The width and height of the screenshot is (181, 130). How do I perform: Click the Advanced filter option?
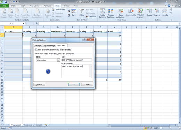[91, 17]
